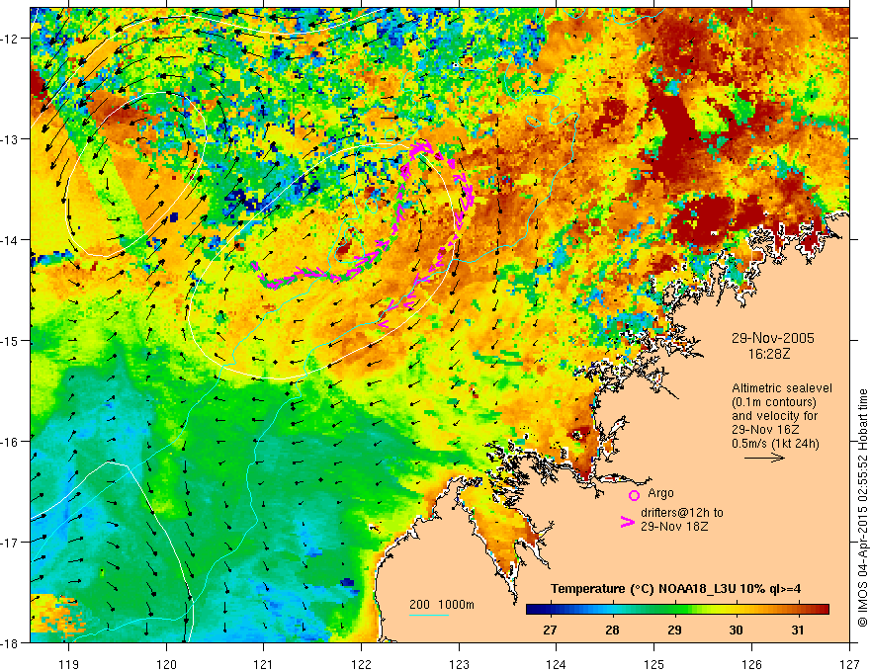Click longitude label '126' on axis
The height and width of the screenshot is (672, 870).
751,664
